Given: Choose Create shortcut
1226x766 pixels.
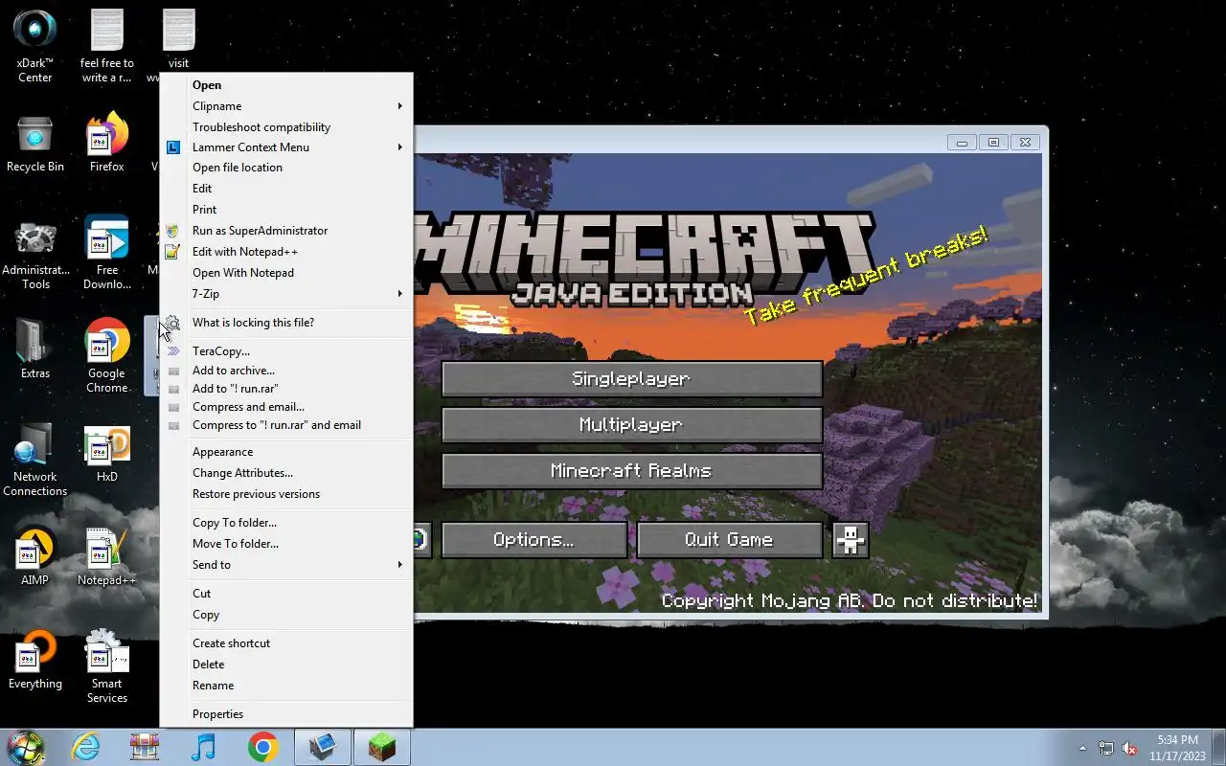Looking at the screenshot, I should click(x=286, y=643).
